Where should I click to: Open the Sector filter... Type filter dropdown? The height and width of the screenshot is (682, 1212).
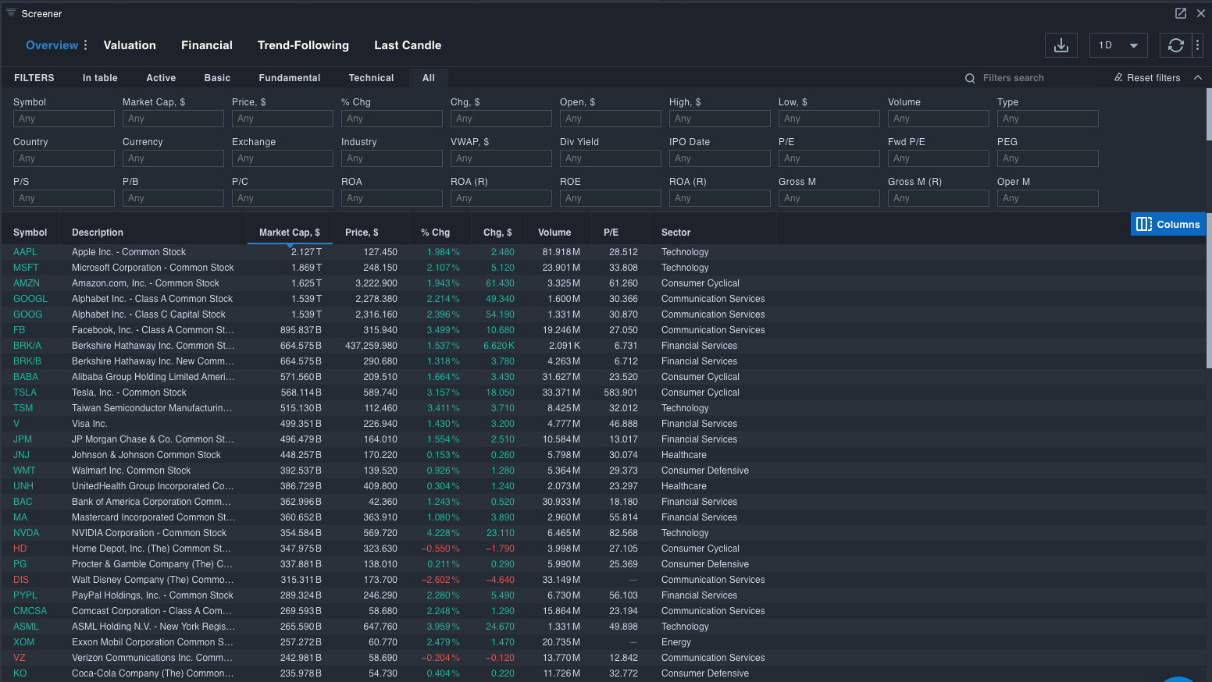point(1047,119)
